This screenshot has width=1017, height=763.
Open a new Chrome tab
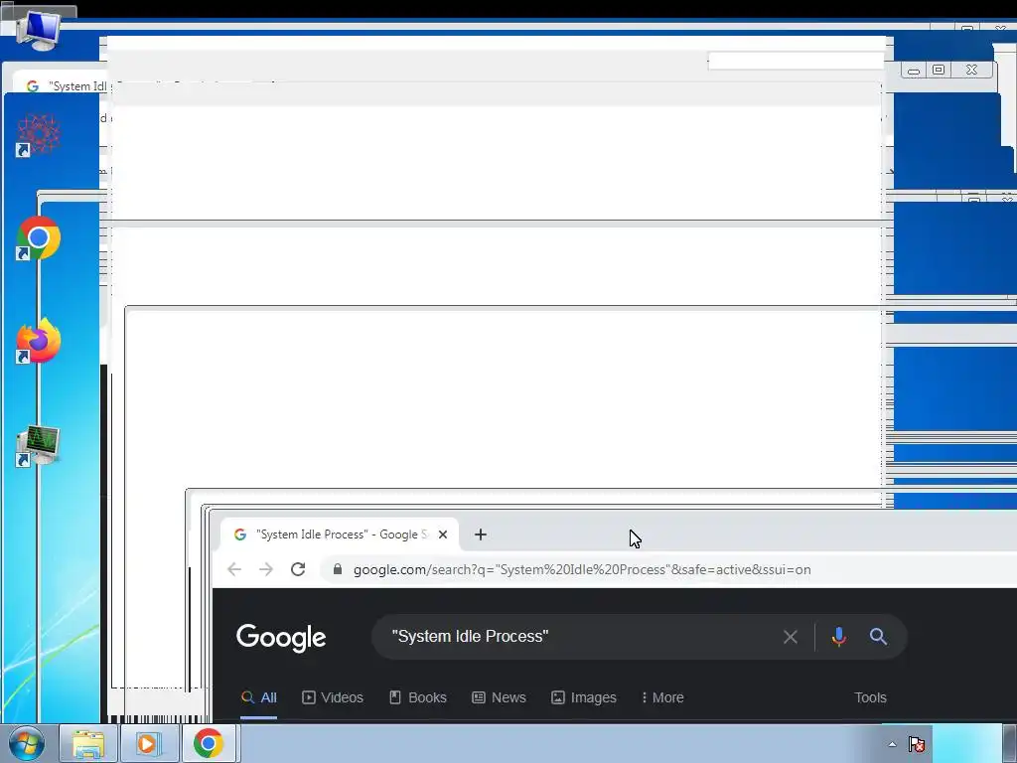481,534
